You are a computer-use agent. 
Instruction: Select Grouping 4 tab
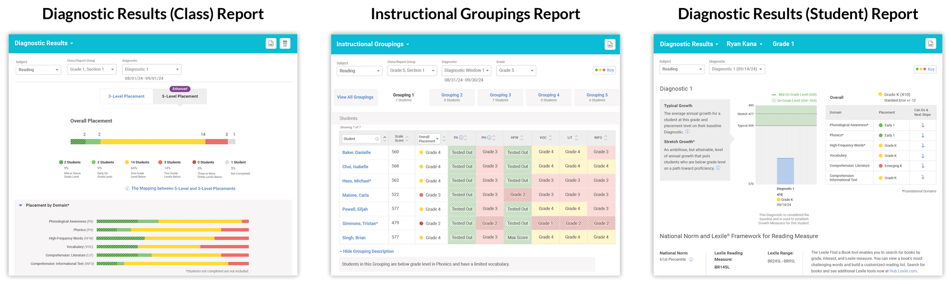(x=549, y=97)
